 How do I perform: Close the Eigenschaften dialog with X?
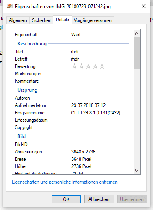tap(144, 6)
